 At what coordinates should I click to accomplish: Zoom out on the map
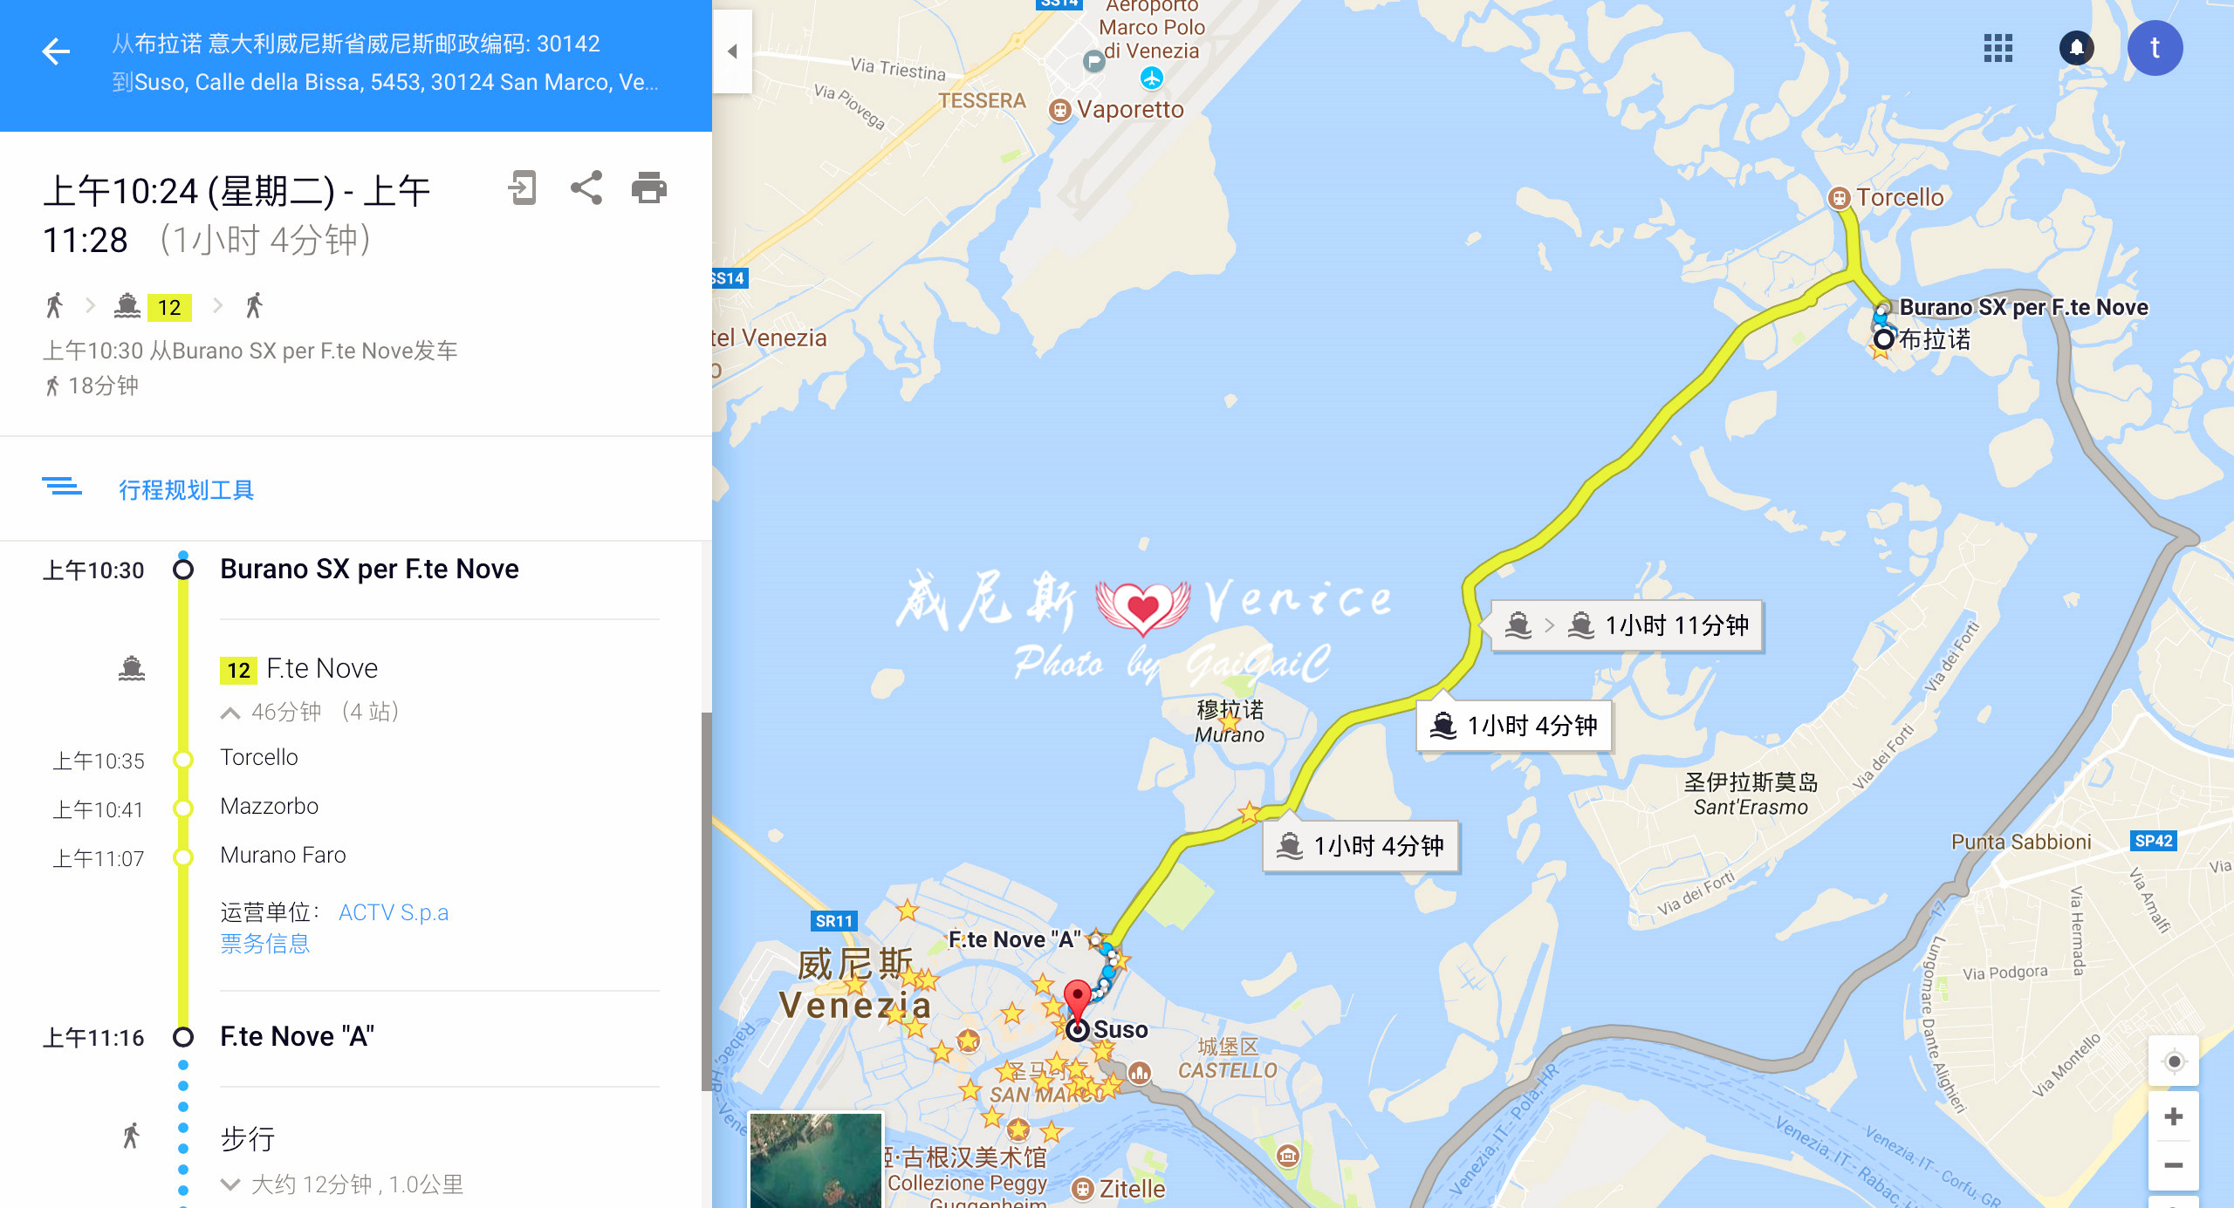[2174, 1165]
